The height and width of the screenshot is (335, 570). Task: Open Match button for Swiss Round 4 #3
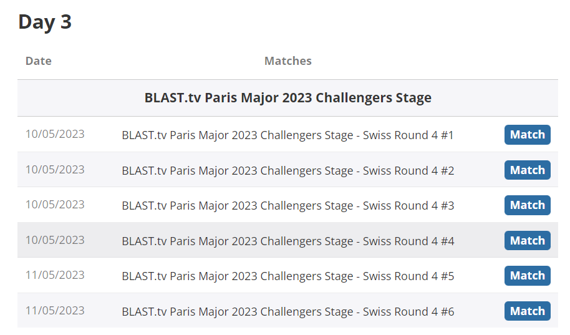coord(527,205)
